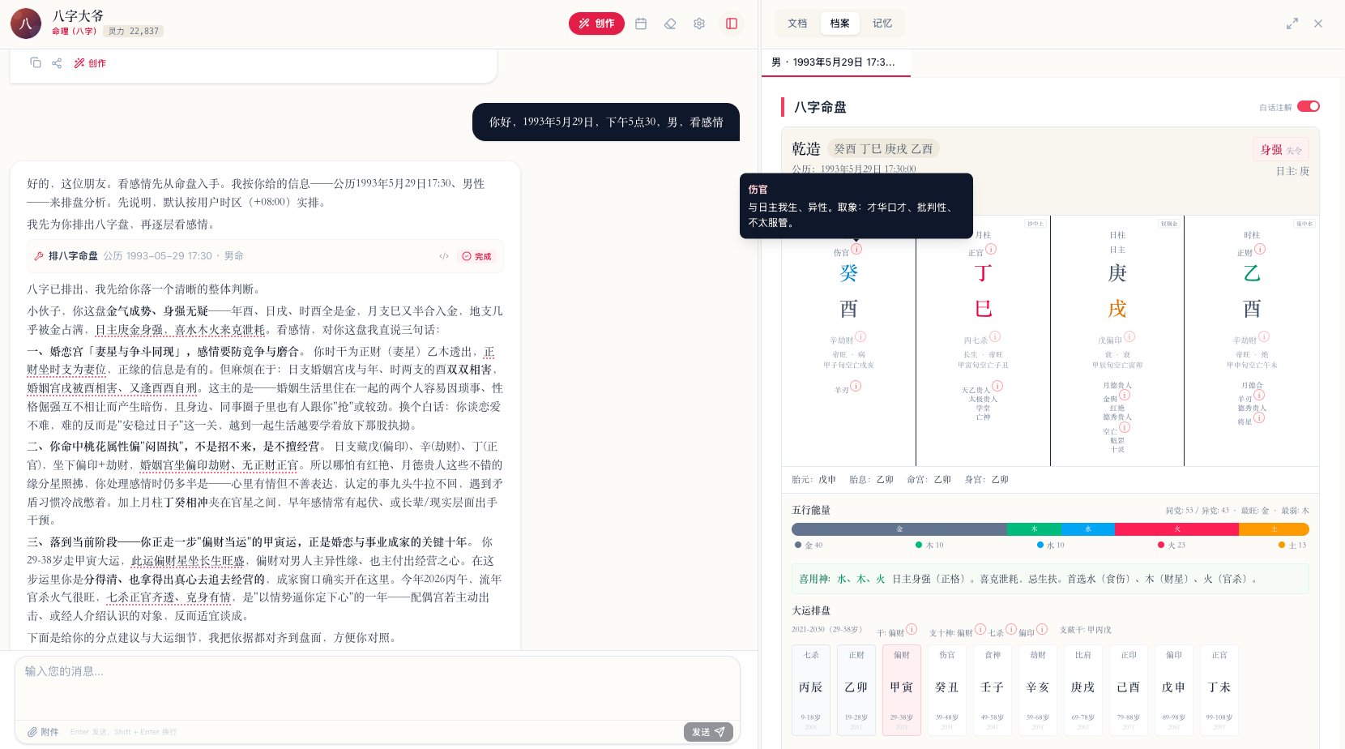Screen dimensions: 1345x749
Task: Click the 灵力 22,837 badge
Action: 134,32
